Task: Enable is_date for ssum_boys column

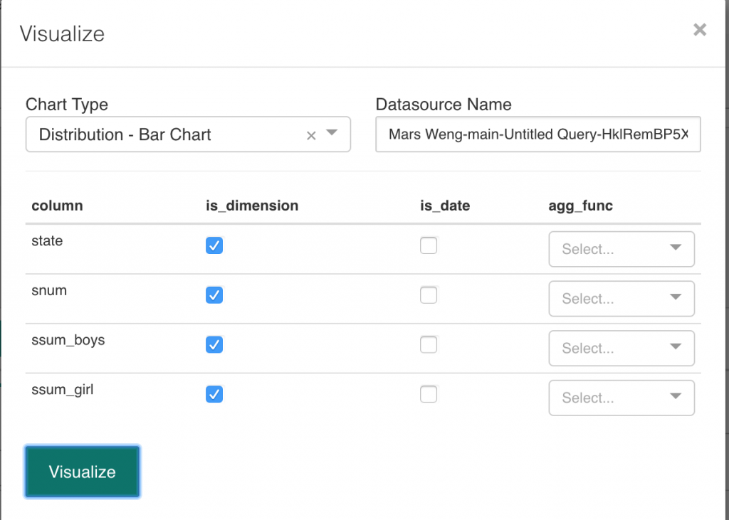Action: click(x=429, y=345)
